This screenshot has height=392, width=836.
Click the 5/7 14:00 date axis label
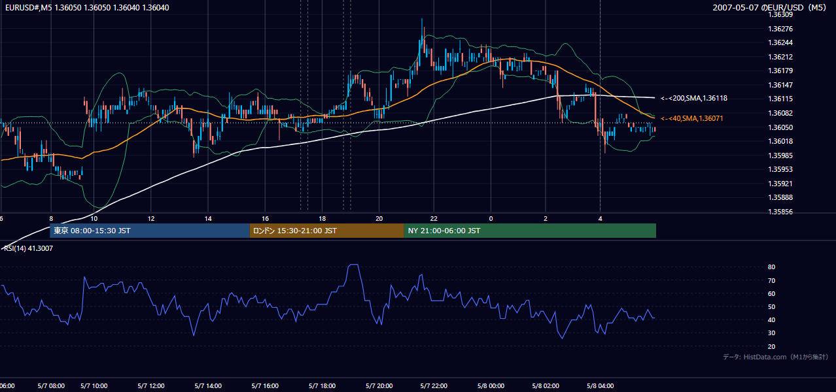point(207,385)
